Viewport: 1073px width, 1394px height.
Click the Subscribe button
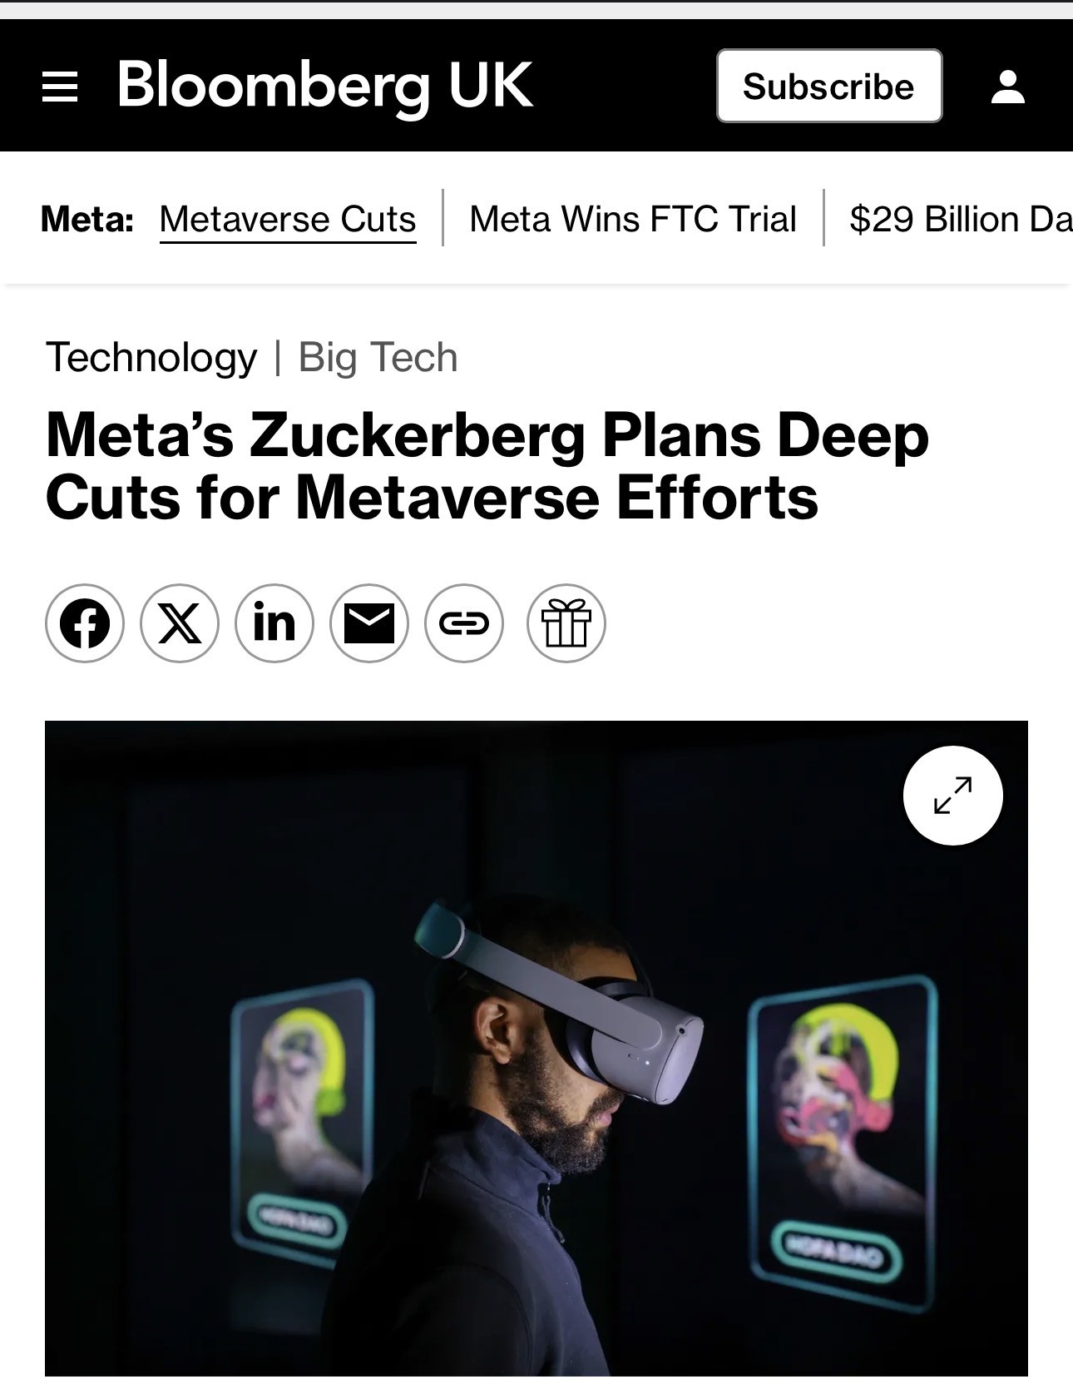[829, 87]
